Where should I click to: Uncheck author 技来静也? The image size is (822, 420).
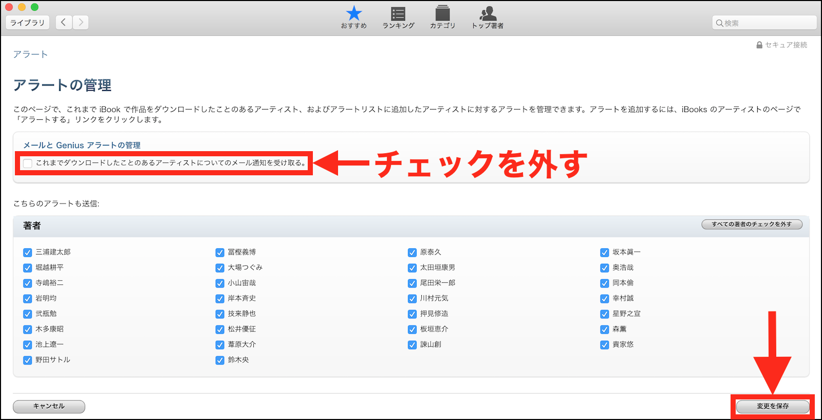point(220,314)
